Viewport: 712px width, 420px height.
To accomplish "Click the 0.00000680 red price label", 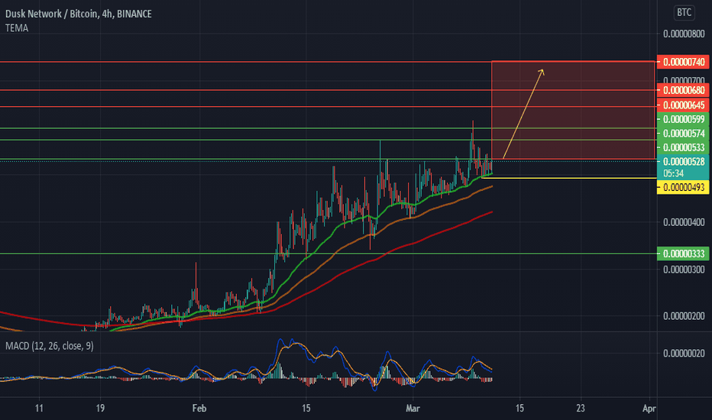I will (x=683, y=90).
